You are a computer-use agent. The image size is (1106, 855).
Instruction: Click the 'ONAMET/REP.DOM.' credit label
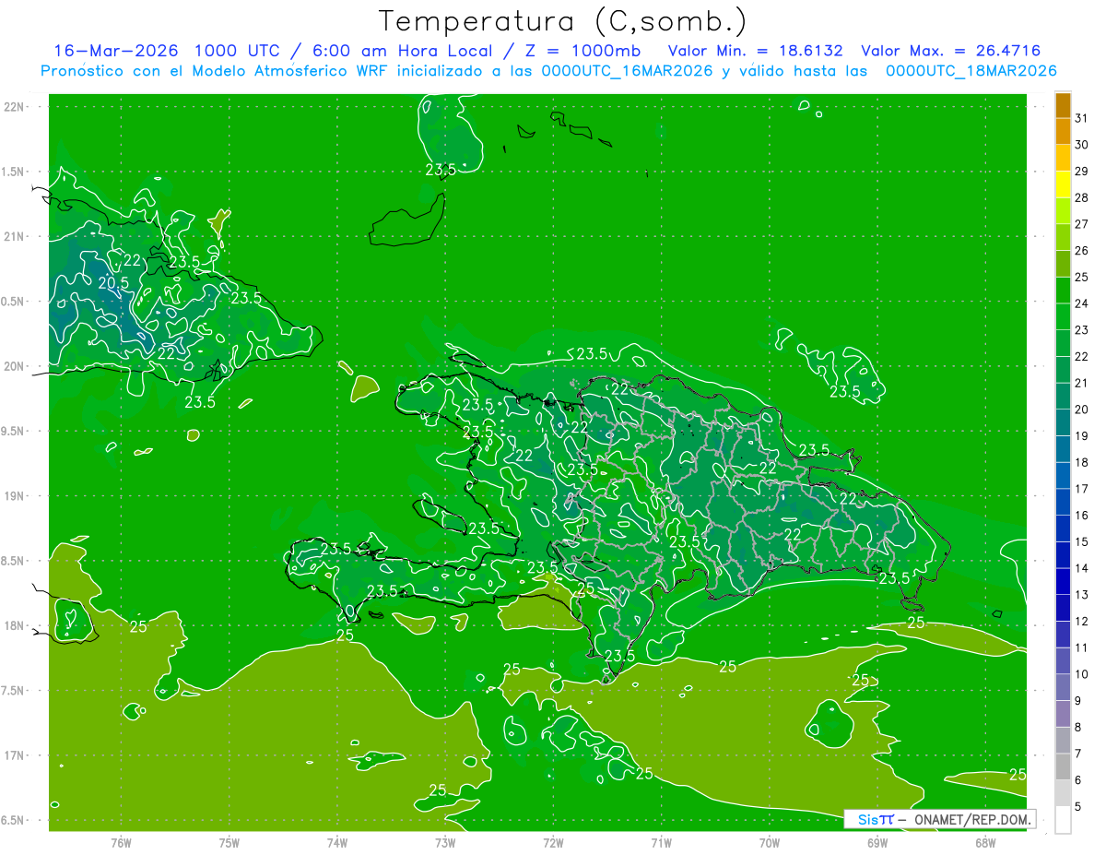[971, 819]
